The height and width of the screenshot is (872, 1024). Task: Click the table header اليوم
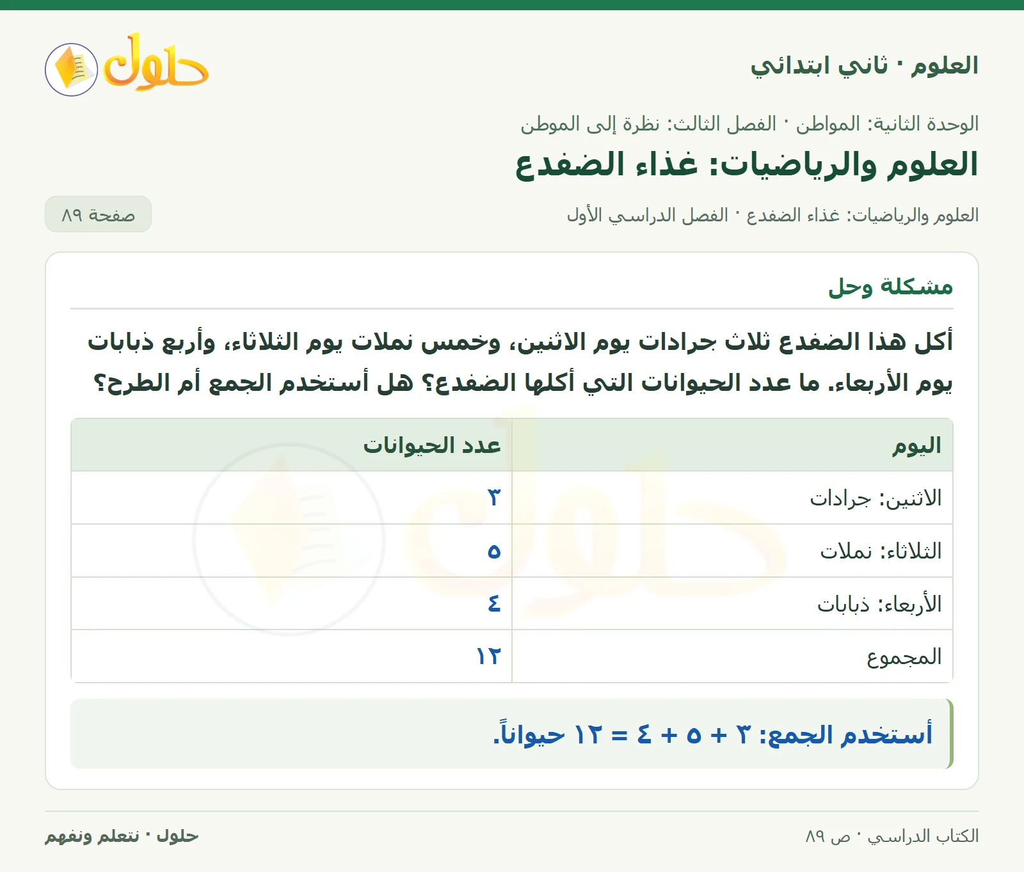click(733, 445)
